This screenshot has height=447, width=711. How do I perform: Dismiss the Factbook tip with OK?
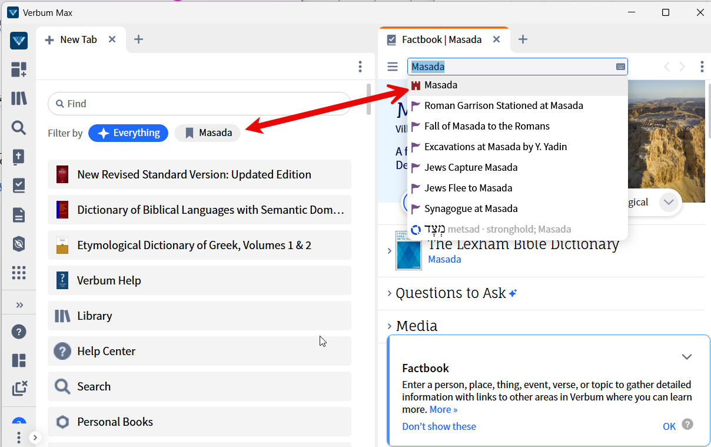[669, 426]
